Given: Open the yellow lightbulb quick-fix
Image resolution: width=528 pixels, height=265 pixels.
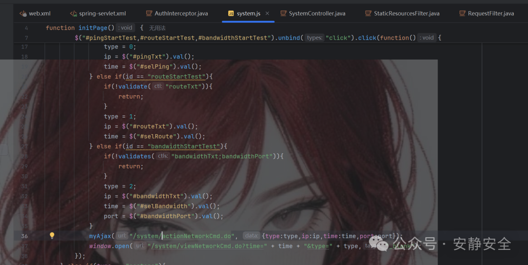Looking at the screenshot, I should tap(52, 235).
